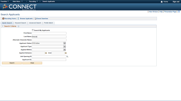Click the And end date field
The image size is (181, 101).
pyautogui.click(x=58, y=53)
